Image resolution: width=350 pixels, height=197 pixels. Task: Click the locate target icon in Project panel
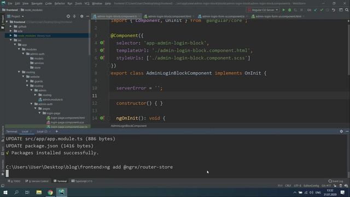(x=68, y=16)
